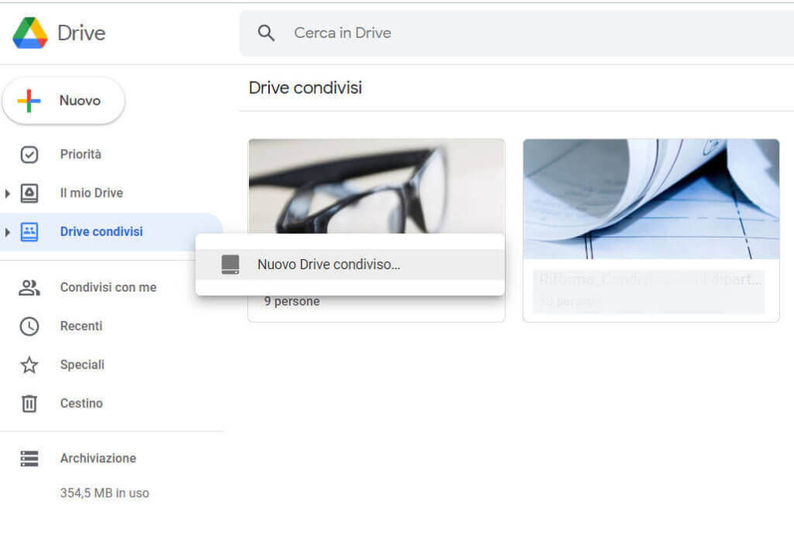Choose Nuovo Drive condiviso… from context menu

point(329,265)
